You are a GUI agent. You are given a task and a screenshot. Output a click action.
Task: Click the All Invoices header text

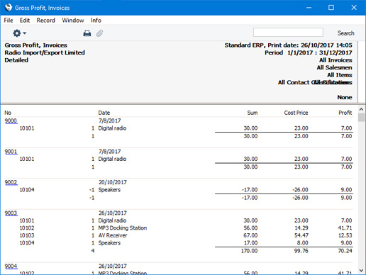pyautogui.click(x=335, y=60)
